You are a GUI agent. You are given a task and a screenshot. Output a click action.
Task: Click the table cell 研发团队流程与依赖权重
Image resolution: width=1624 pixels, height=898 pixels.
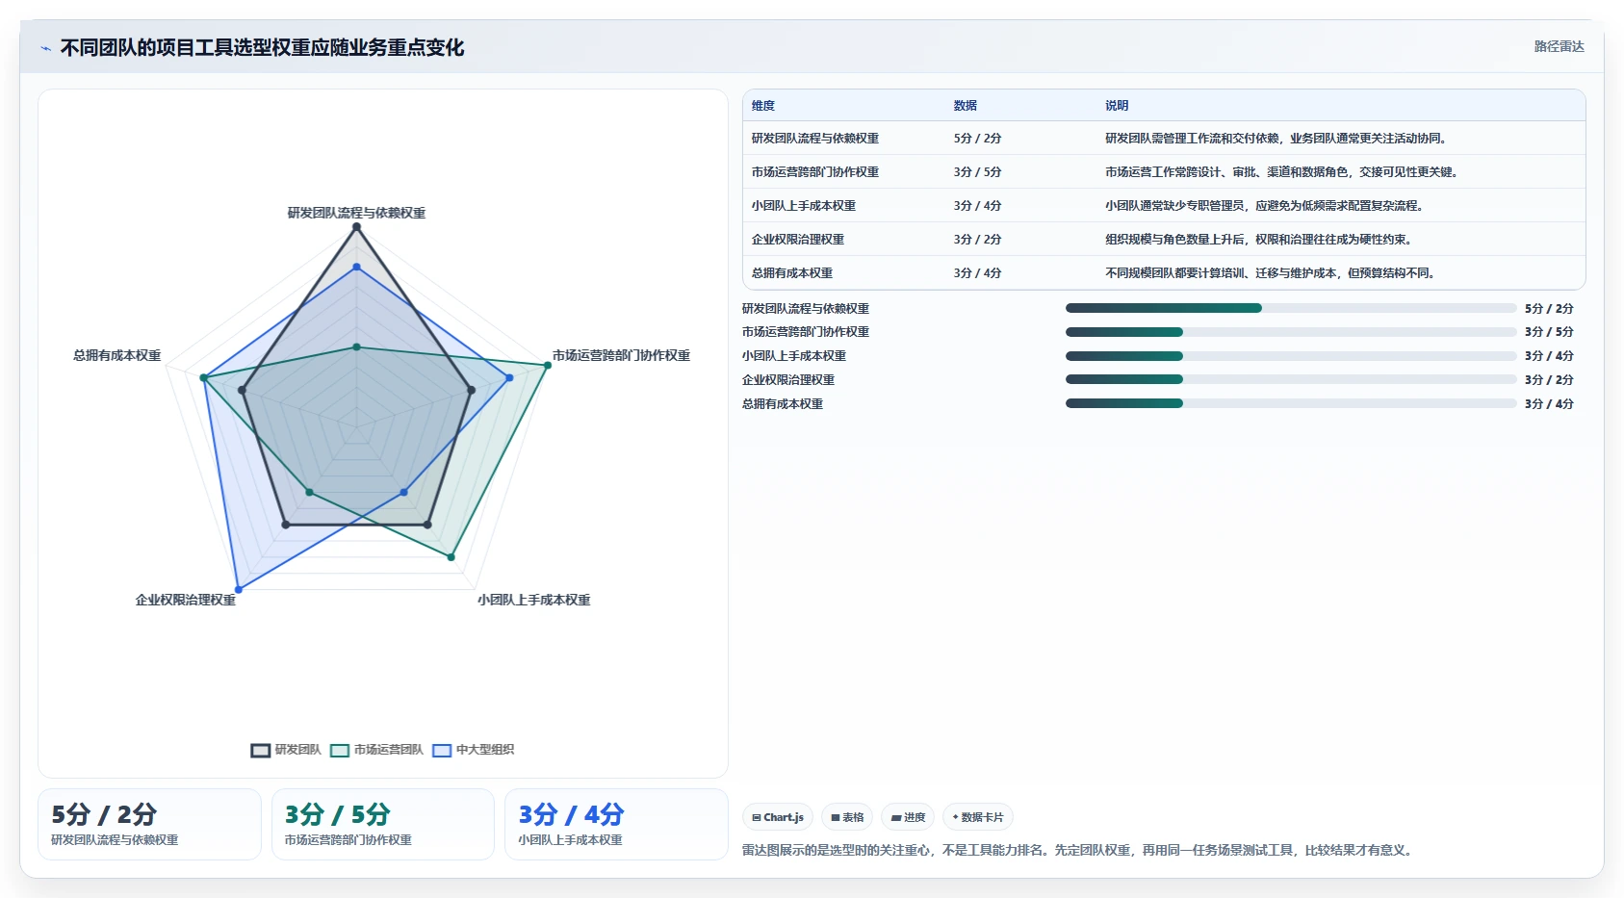(815, 139)
